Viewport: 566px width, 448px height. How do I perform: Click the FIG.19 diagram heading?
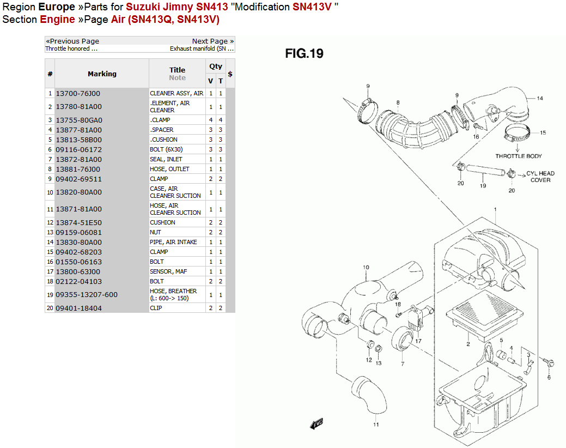[304, 53]
